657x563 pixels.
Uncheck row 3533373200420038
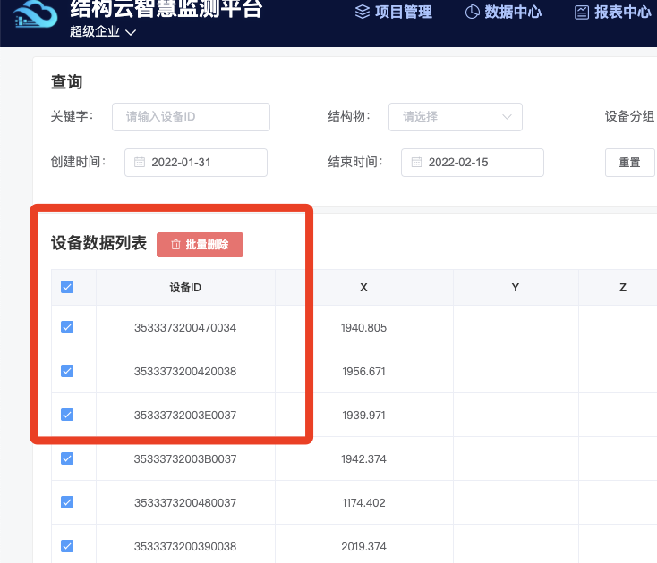(x=67, y=371)
